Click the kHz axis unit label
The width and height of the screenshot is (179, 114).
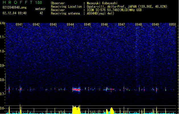pyautogui.click(x=3, y=23)
